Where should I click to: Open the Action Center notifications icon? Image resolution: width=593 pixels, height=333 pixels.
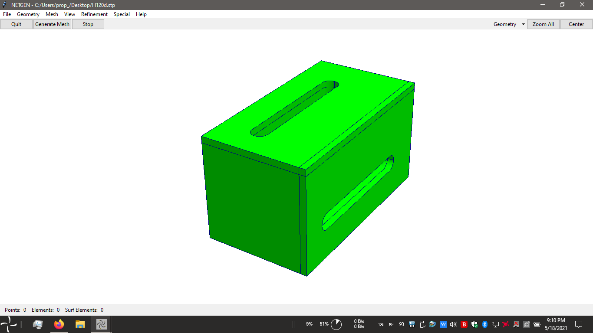coord(579,324)
